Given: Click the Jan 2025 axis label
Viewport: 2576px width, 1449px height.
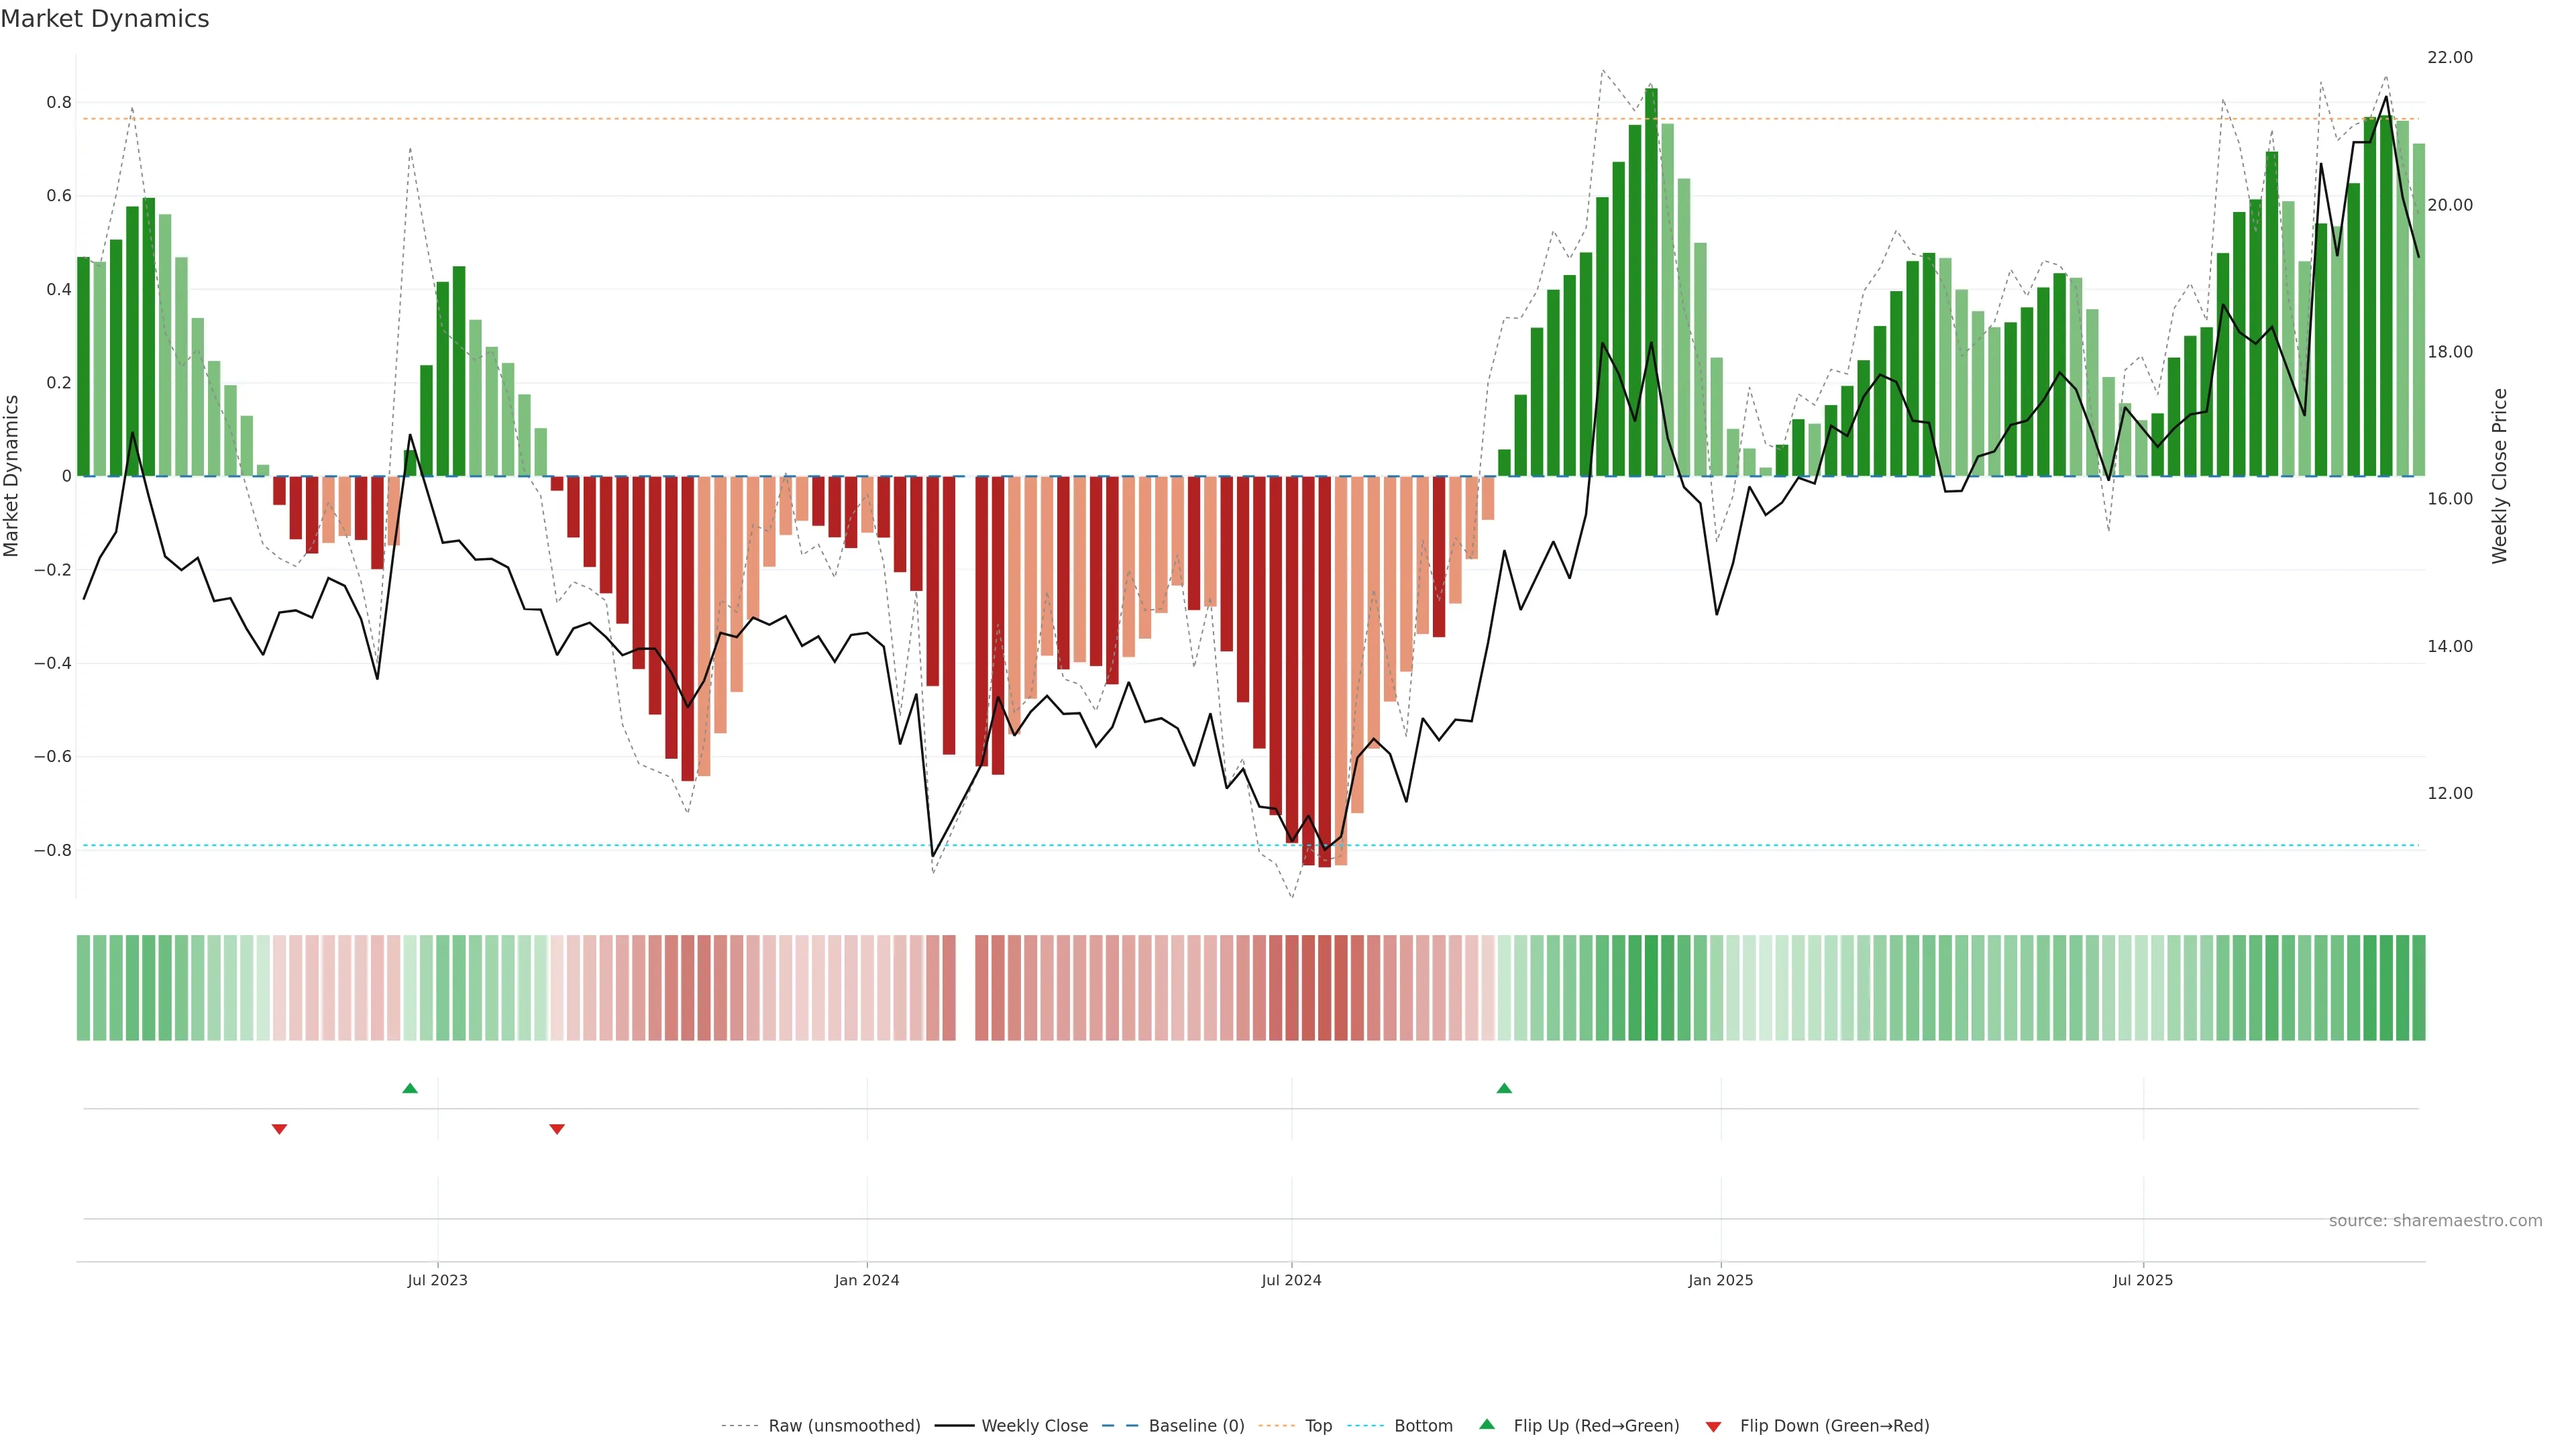Looking at the screenshot, I should click(x=1720, y=1280).
